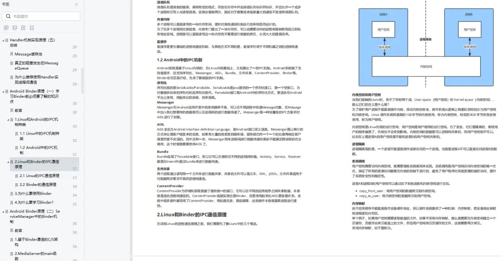Collapse the Android Binder原理（一） tree node
Viewport: 502px width, 261px height.
3,91
